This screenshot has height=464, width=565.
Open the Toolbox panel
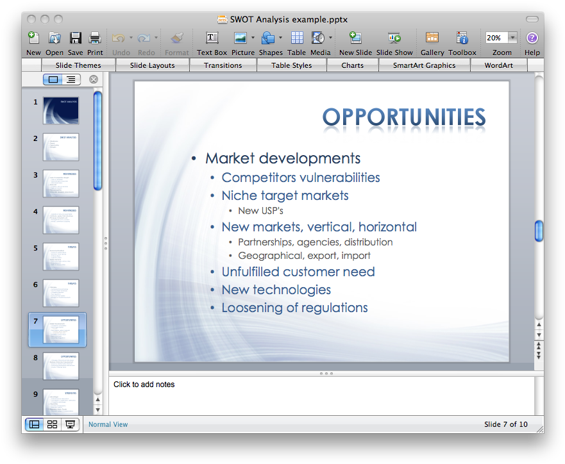click(462, 38)
